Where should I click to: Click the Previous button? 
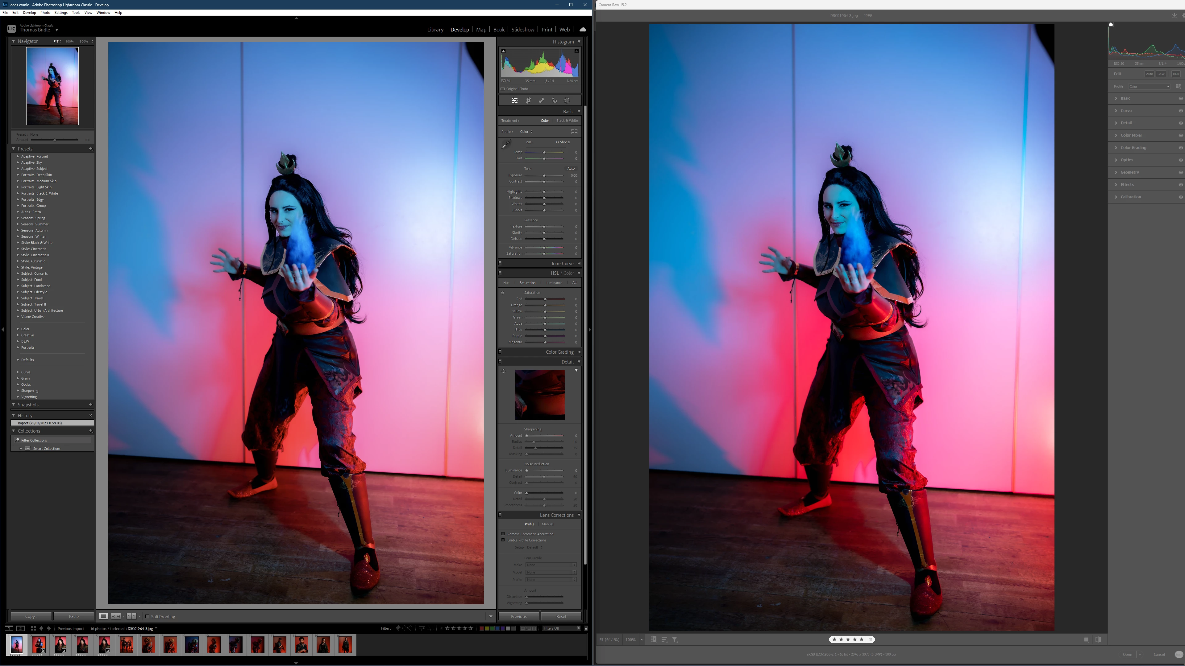518,616
